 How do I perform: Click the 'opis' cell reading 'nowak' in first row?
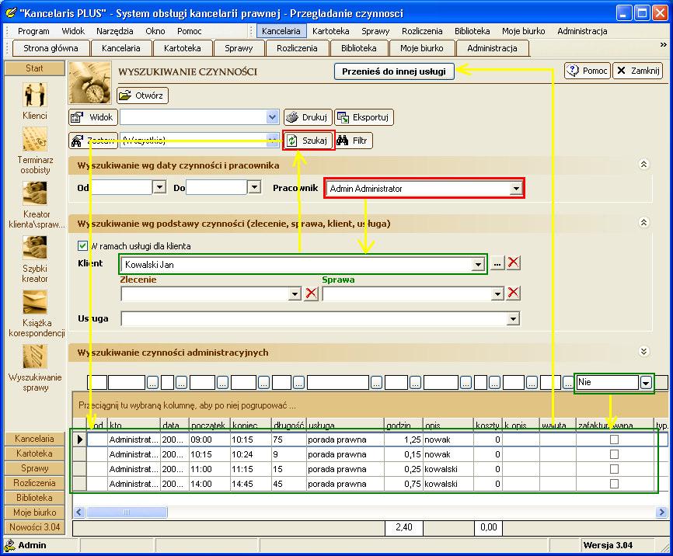pos(448,440)
